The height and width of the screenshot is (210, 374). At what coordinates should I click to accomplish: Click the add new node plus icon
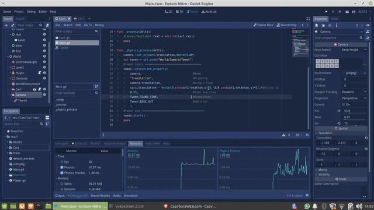point(6,25)
